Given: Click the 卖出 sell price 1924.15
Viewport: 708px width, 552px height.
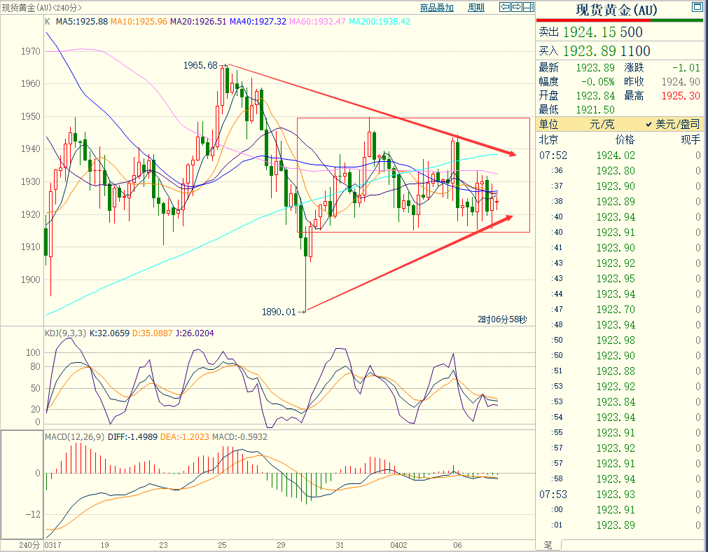Looking at the screenshot, I should (x=596, y=32).
